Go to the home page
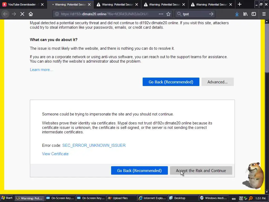269x202 pixels. coord(31,14)
